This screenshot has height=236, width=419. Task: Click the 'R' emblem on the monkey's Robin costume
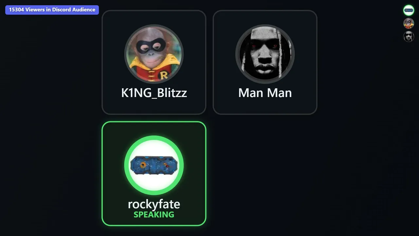point(164,75)
